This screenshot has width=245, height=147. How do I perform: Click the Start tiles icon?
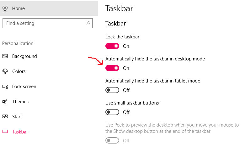5,116
